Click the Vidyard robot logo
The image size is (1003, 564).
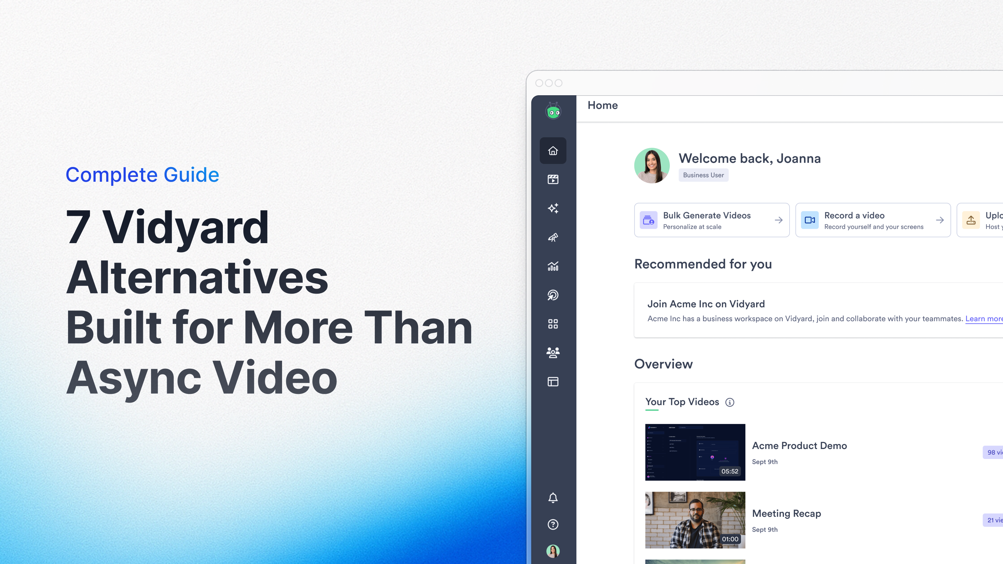(553, 111)
